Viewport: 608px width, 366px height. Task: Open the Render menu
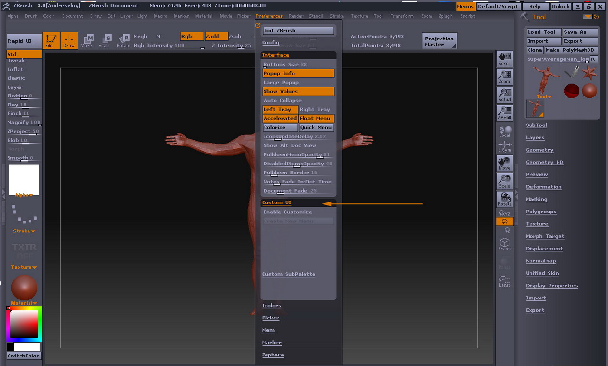tap(296, 16)
